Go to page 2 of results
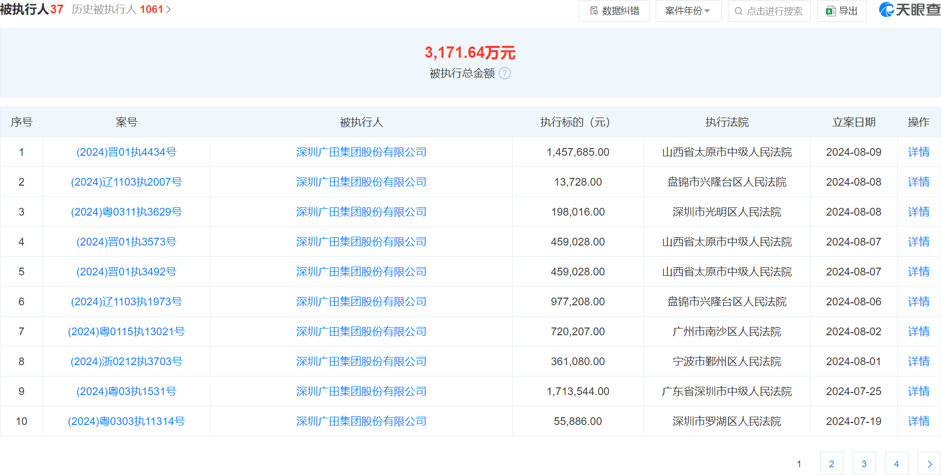This screenshot has width=941, height=475. coord(832,464)
